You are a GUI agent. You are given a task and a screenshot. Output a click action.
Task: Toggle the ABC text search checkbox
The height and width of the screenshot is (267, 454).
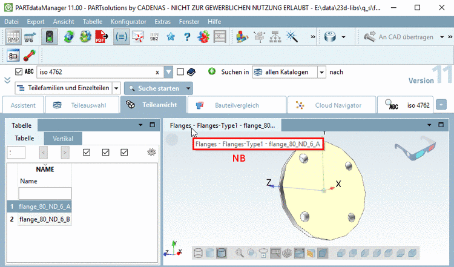coord(19,71)
